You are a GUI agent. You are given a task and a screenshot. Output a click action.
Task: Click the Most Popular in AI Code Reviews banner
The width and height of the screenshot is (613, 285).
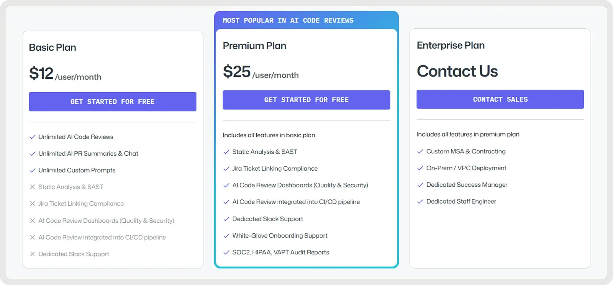tap(288, 20)
